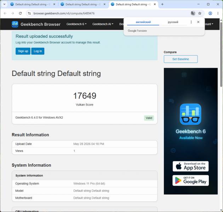Click the Set Baseline button
Screen dimensions: 223x212
click(x=181, y=59)
